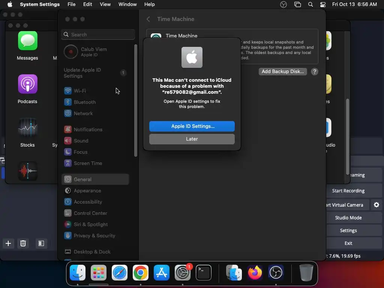The image size is (384, 288).
Task: Select the Desktop & Dock sidebar icon
Action: click(x=68, y=252)
